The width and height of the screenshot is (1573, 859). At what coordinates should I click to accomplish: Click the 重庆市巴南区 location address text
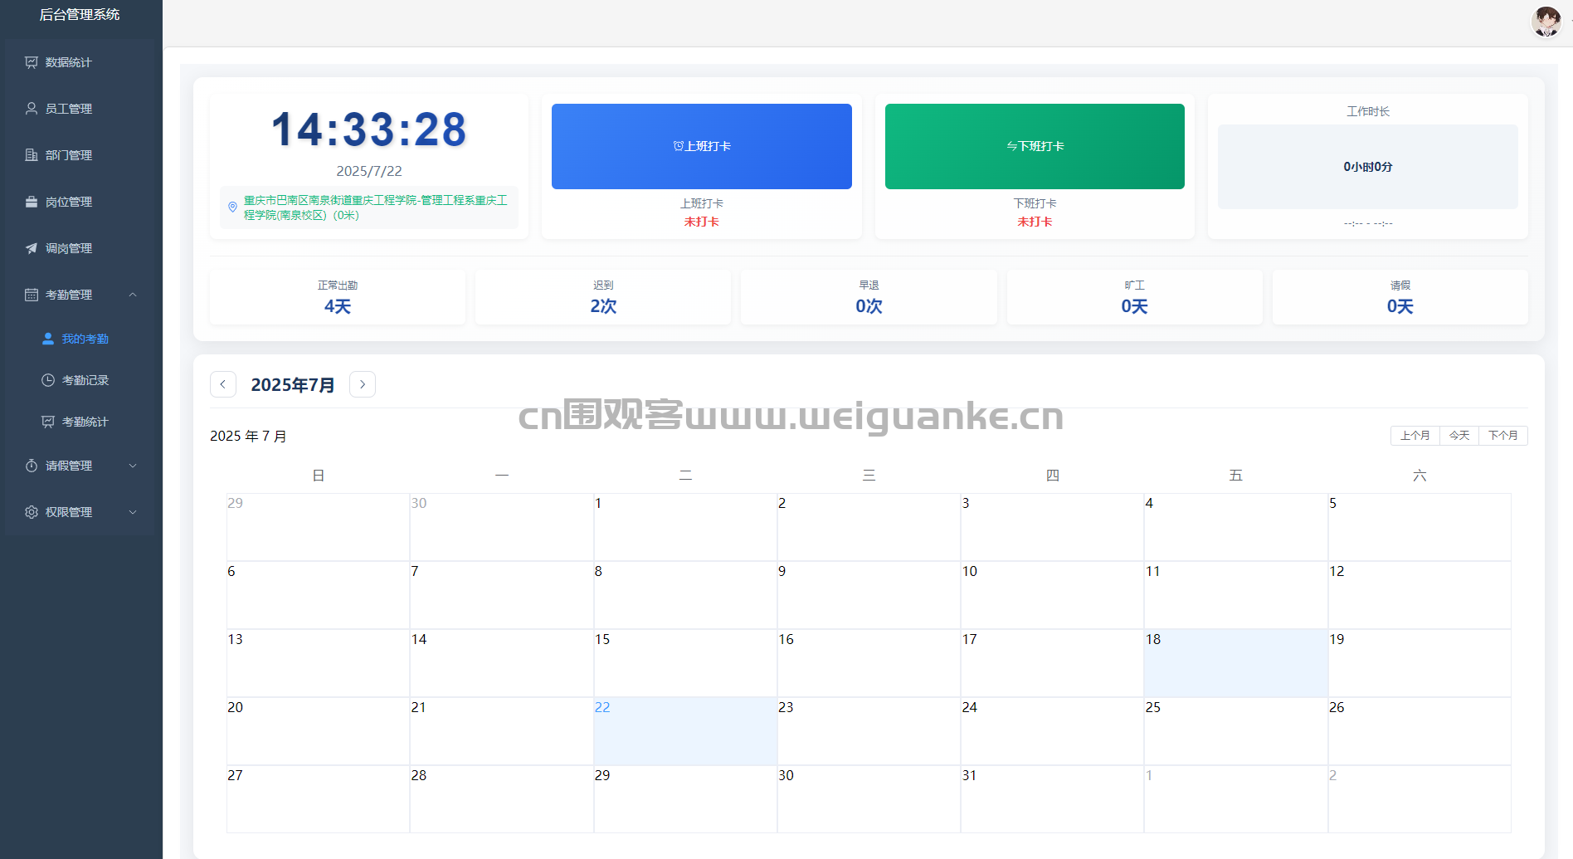375,207
